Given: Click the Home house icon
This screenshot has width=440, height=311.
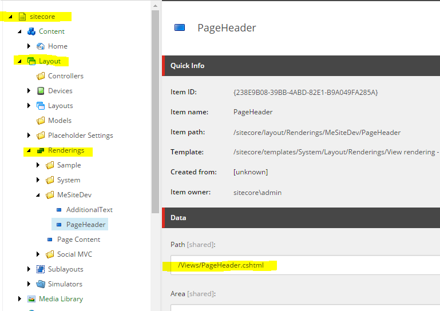Looking at the screenshot, I should [41, 46].
